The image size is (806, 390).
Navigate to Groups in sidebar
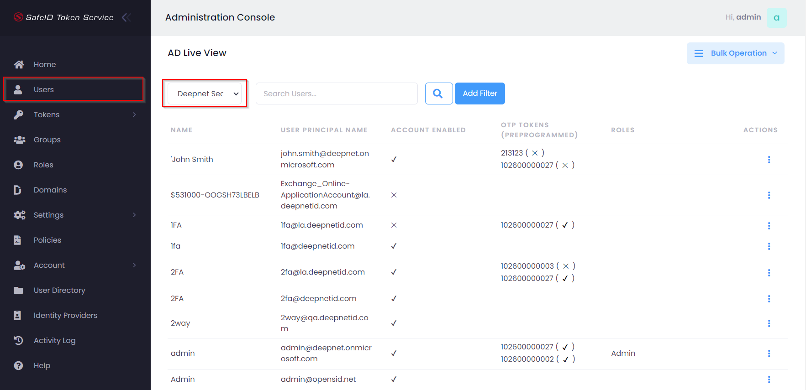click(x=47, y=140)
